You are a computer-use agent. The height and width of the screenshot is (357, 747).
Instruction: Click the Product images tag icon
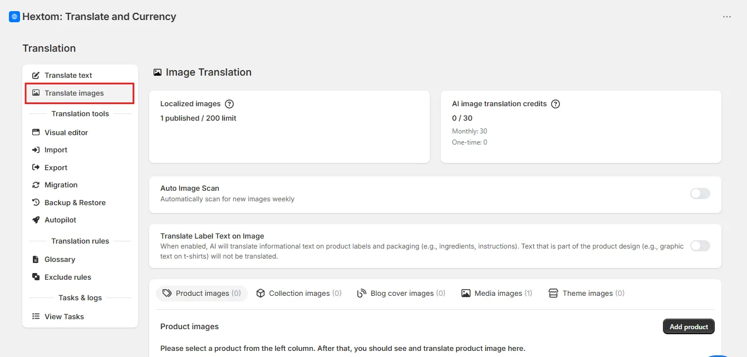pos(167,293)
